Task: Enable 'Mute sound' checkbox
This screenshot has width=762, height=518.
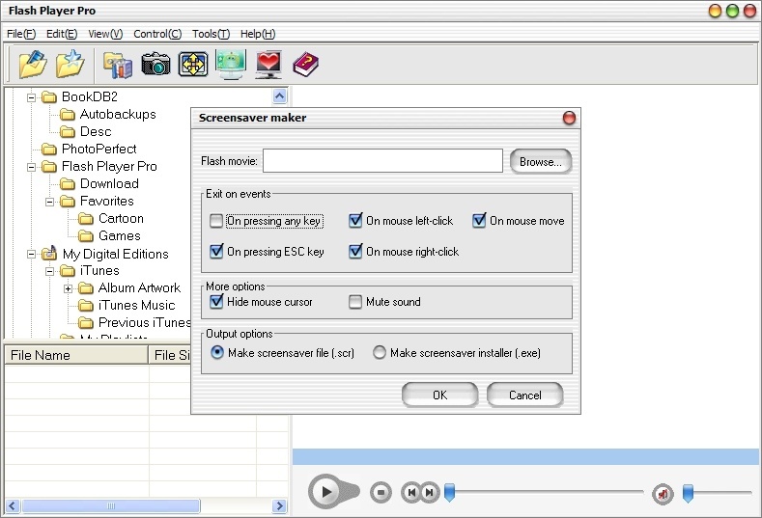Action: 355,302
